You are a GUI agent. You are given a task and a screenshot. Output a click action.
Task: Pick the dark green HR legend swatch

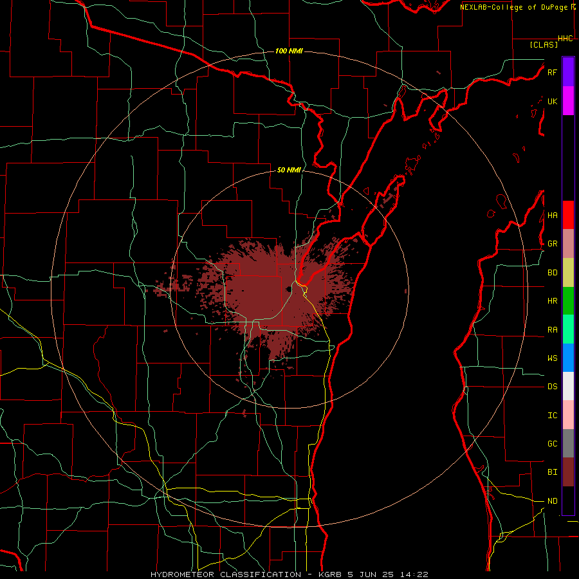click(x=568, y=301)
